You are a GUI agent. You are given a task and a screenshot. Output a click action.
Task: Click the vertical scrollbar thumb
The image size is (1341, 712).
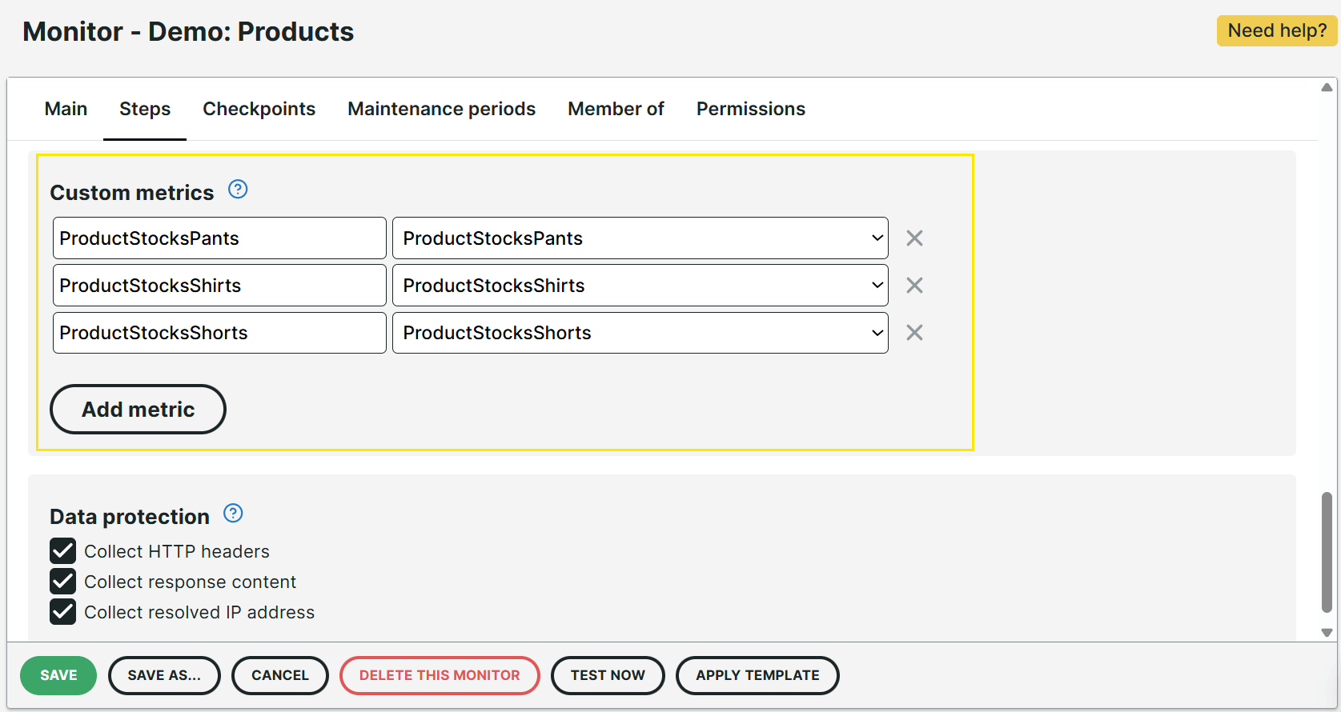1327,552
